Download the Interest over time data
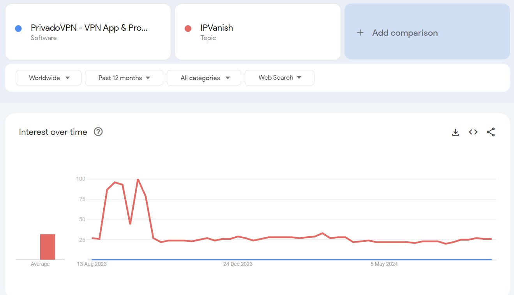514x295 pixels. click(x=456, y=132)
